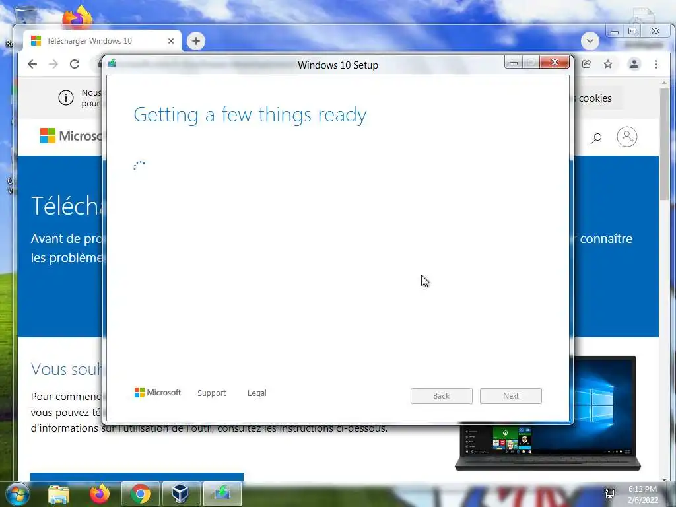Select the Télécharger Windows 10 Chrome tab
Image resolution: width=676 pixels, height=507 pixels.
102,41
